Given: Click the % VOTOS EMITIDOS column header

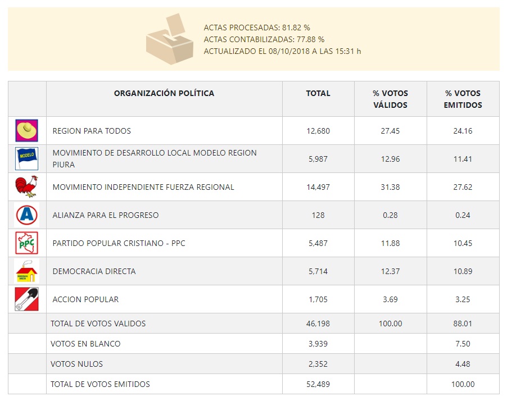Looking at the screenshot, I should (x=463, y=99).
